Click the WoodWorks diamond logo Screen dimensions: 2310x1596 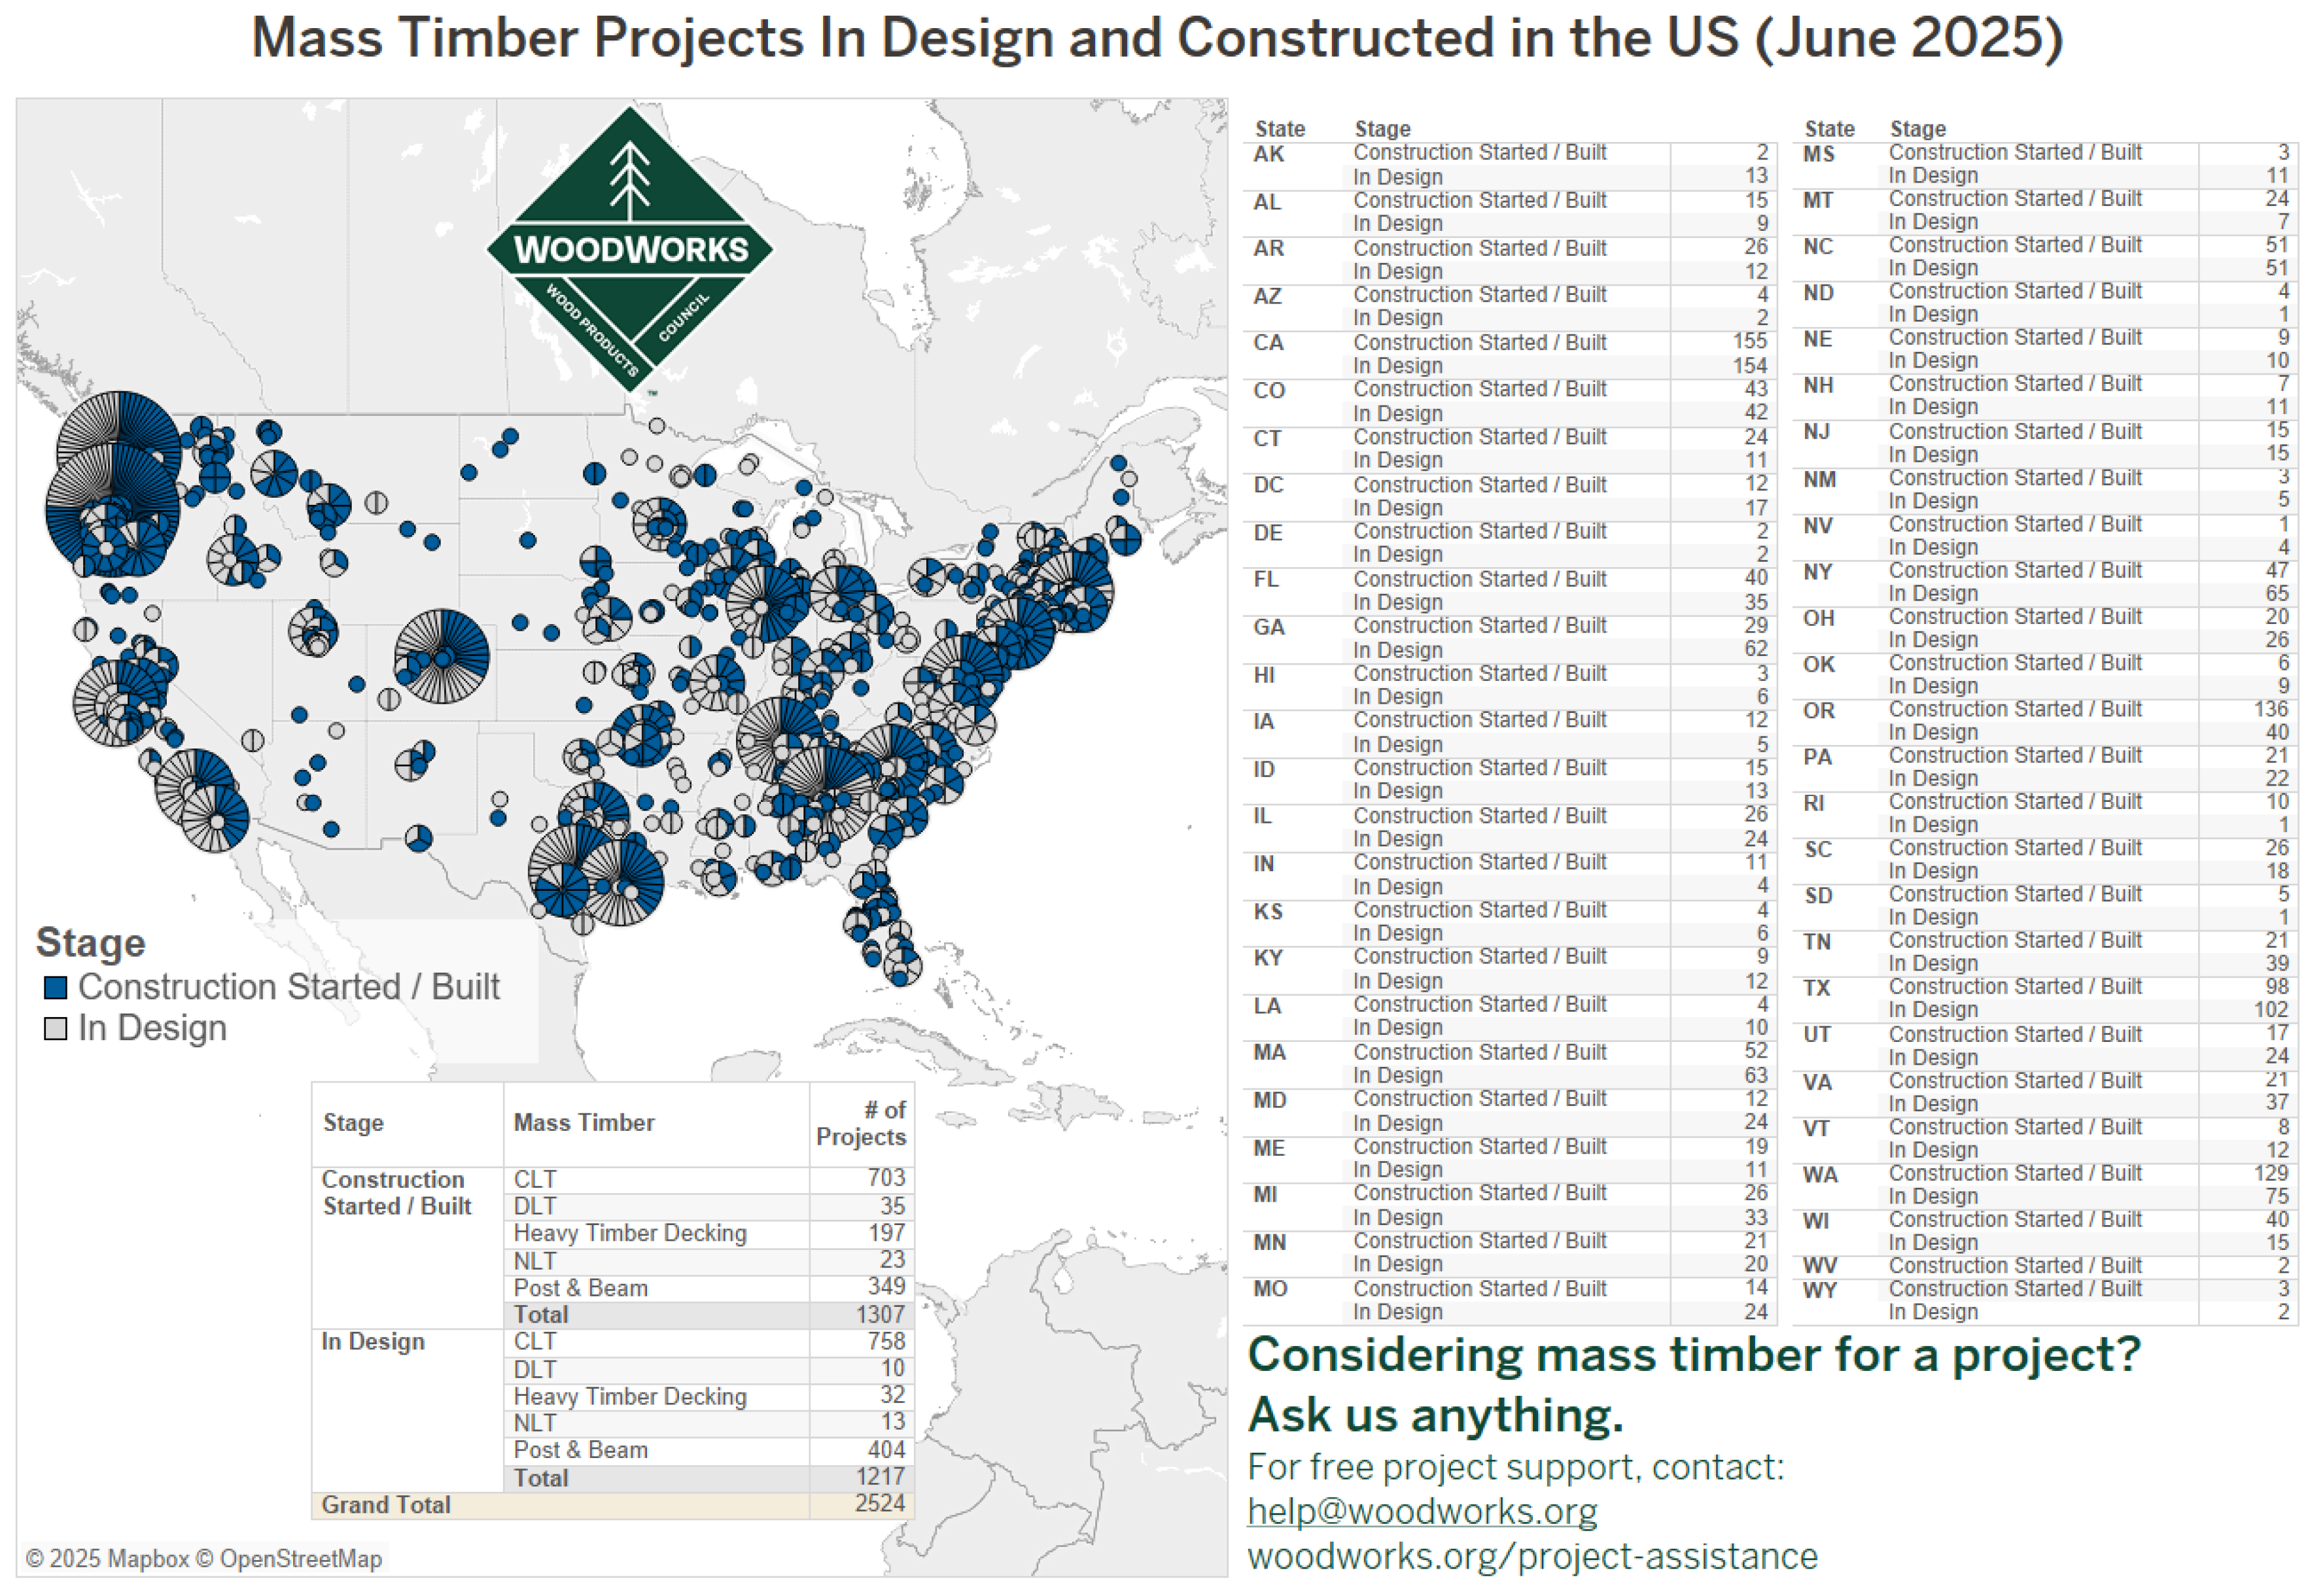pos(629,249)
